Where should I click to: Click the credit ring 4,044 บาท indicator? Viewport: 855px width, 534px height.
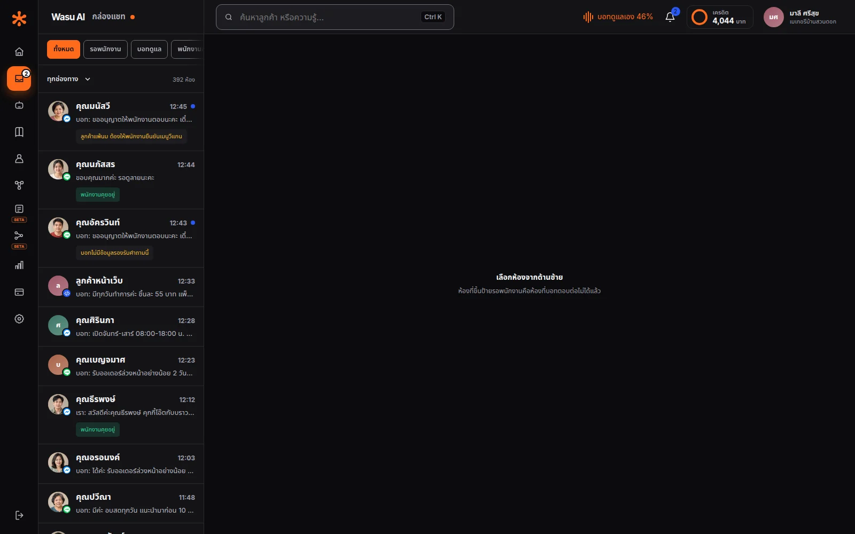pyautogui.click(x=720, y=17)
